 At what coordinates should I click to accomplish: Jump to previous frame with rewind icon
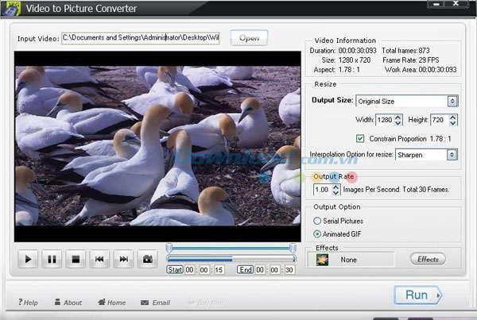[x=99, y=259]
